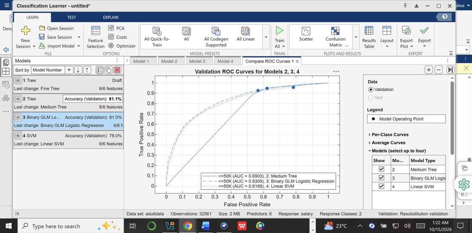This screenshot has width=472, height=233.
Task: Choose All Codegen Supported preset
Action: 216,37
